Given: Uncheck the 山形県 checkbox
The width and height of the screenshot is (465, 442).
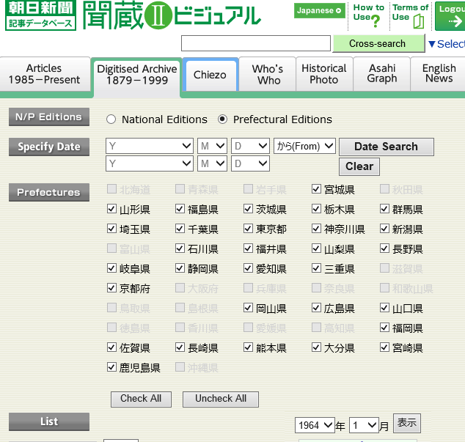Looking at the screenshot, I should click(111, 209).
